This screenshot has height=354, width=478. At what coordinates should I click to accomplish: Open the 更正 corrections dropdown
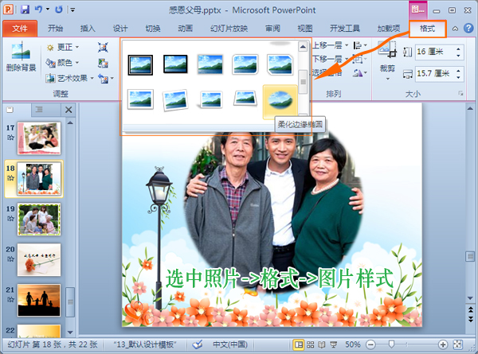(x=62, y=47)
